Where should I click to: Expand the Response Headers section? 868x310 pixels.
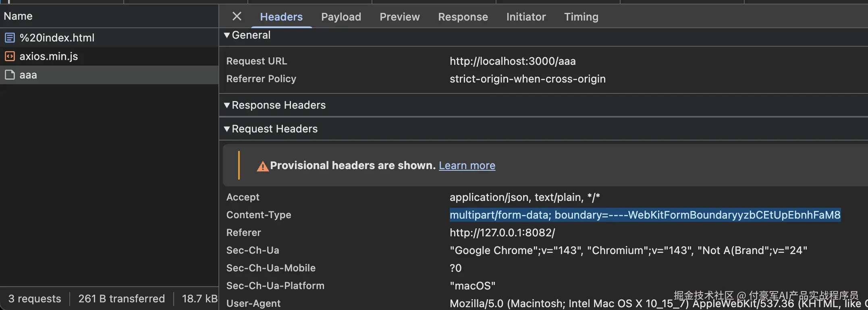[227, 105]
